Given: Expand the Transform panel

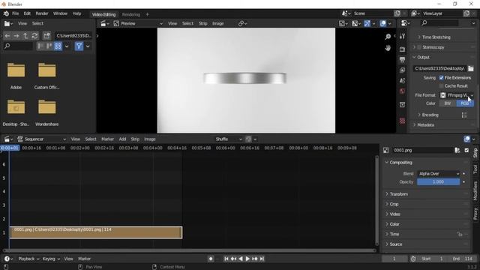Looking at the screenshot, I should click(398, 194).
